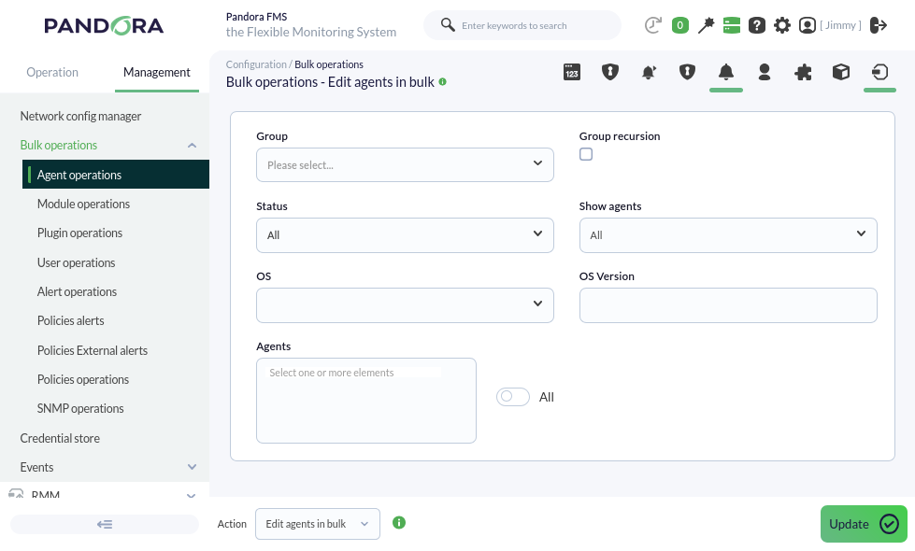Screen dimensions: 915x551
Task: Click the logout arrow icon
Action: pyautogui.click(x=879, y=25)
